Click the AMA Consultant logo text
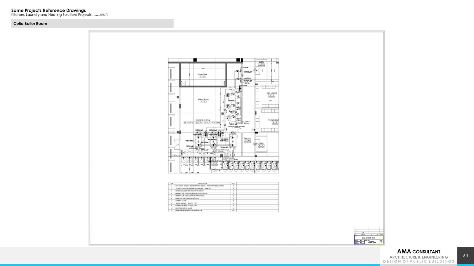 coord(418,252)
